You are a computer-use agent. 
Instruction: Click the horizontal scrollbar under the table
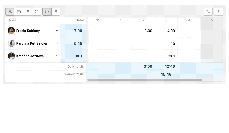[145, 80]
